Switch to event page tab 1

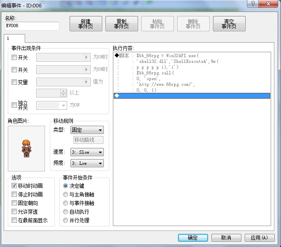[14, 38]
